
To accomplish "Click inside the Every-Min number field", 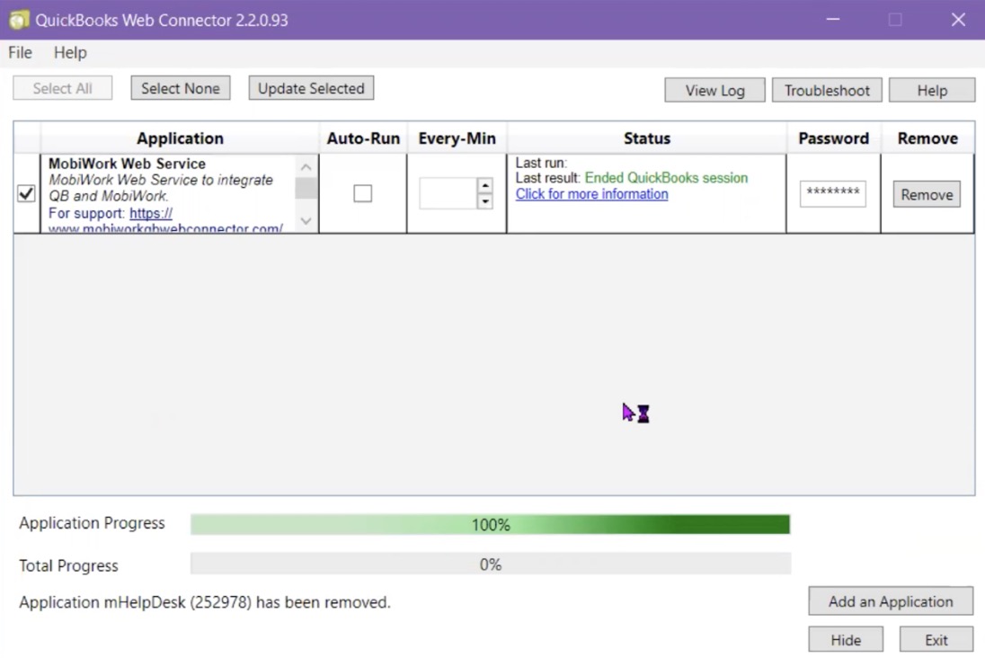I will (x=447, y=193).
